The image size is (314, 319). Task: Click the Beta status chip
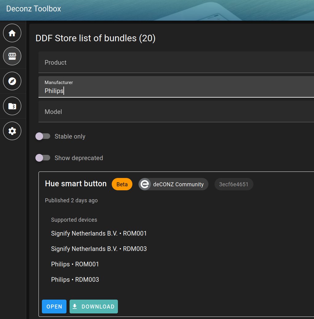point(122,184)
